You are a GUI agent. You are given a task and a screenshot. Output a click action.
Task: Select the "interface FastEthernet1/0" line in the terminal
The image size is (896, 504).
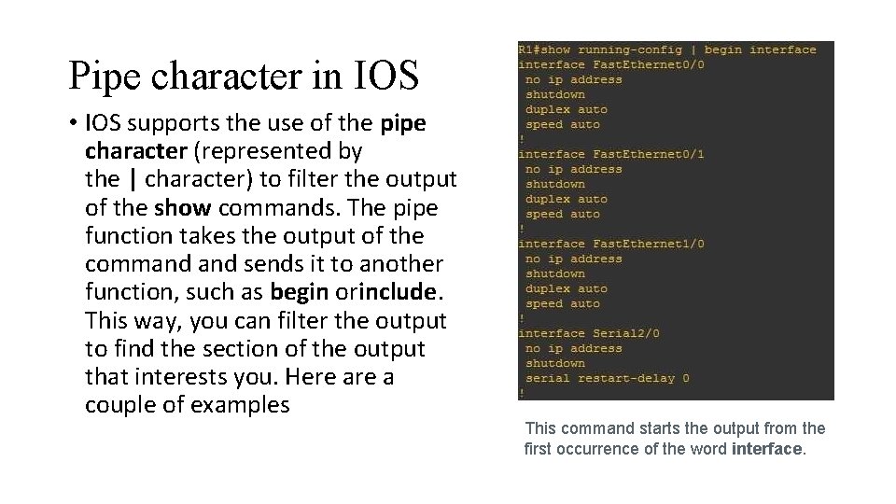[611, 245]
